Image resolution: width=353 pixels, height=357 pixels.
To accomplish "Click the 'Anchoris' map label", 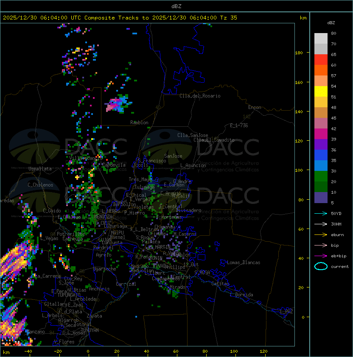I will pyautogui.click(x=99, y=289).
